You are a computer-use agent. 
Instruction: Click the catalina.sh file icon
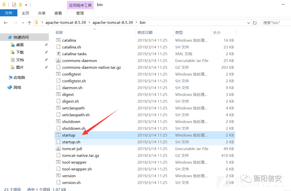point(58,47)
